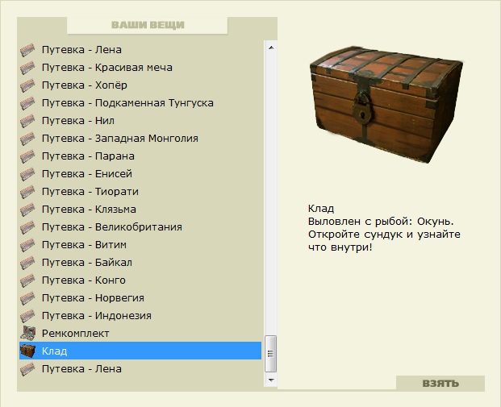
Task: Select the Путевка - Енисей item
Action: [x=140, y=174]
